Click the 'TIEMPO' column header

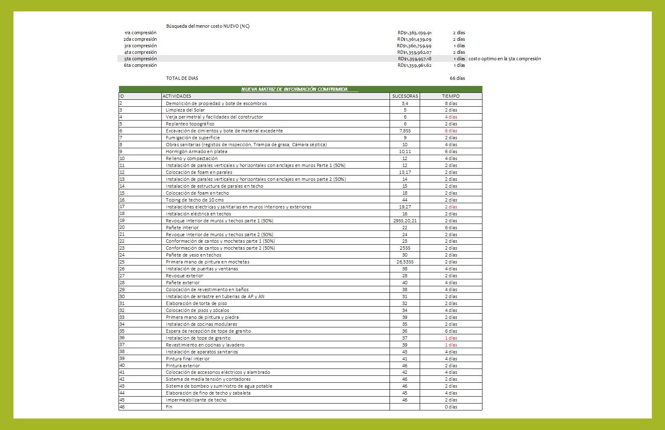point(451,96)
